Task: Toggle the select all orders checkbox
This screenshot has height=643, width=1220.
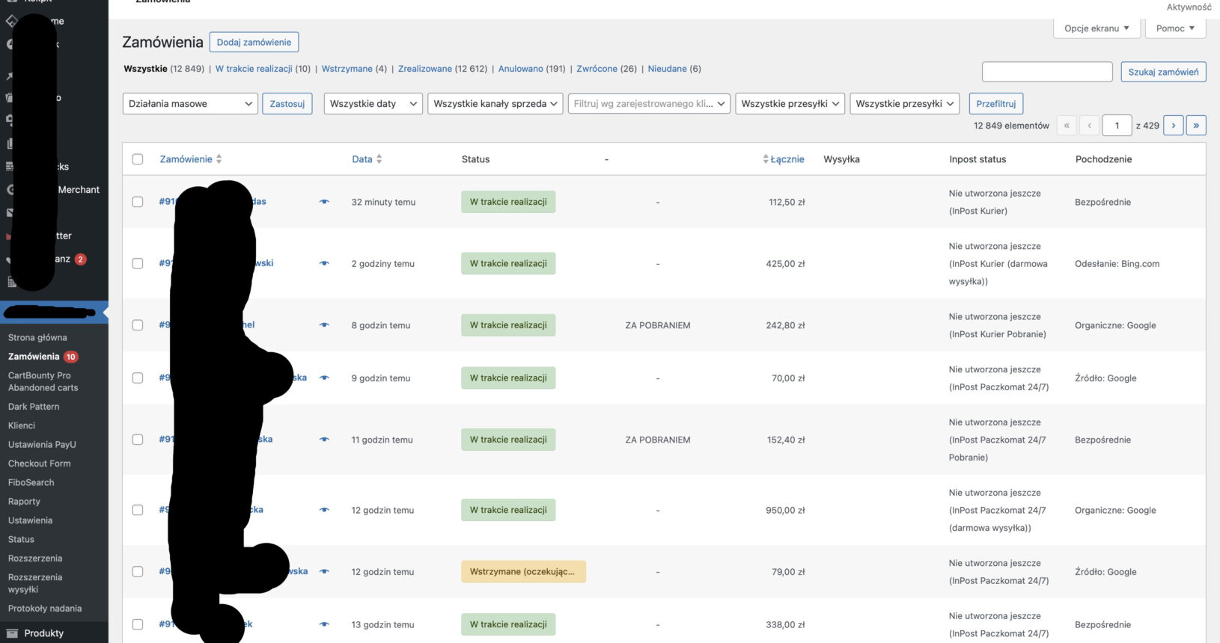Action: pos(138,159)
